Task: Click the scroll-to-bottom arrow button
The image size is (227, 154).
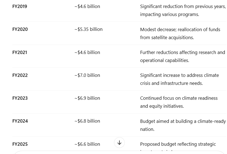Action: (x=119, y=143)
